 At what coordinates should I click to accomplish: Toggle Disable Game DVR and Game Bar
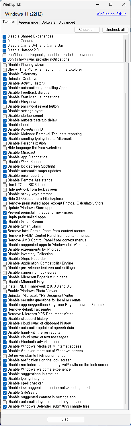(4, 46)
